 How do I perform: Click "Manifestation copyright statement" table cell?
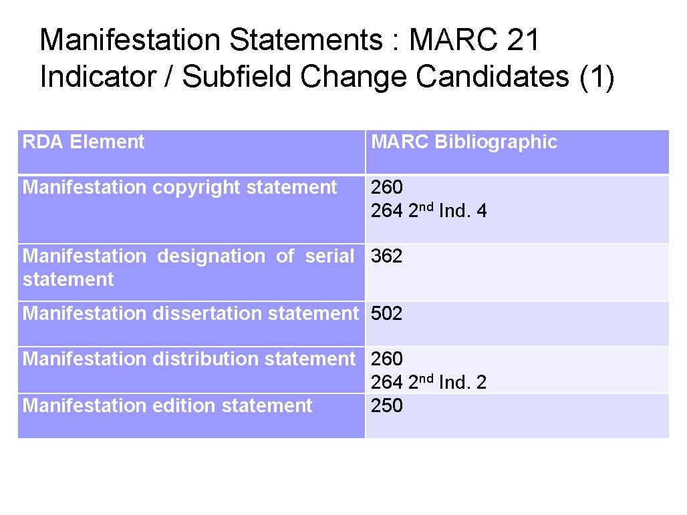click(x=180, y=188)
